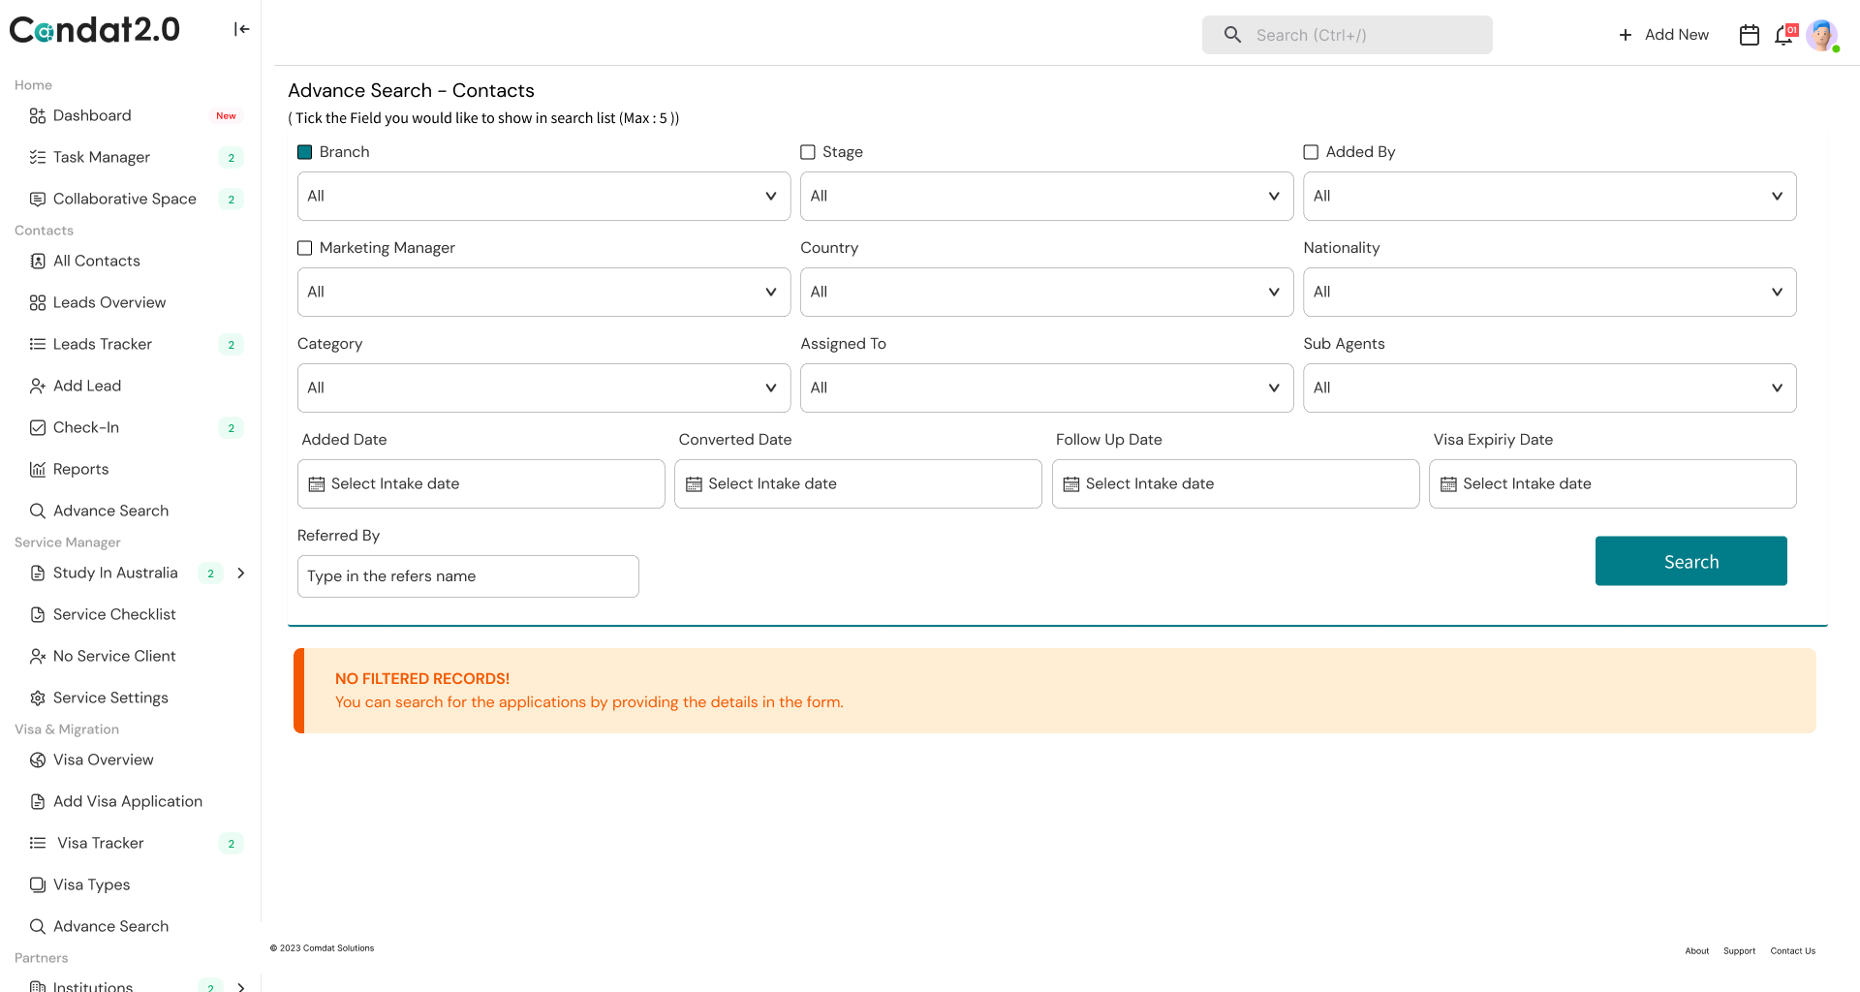Open the calendar icon in the header
The image size is (1860, 992).
coord(1749,35)
